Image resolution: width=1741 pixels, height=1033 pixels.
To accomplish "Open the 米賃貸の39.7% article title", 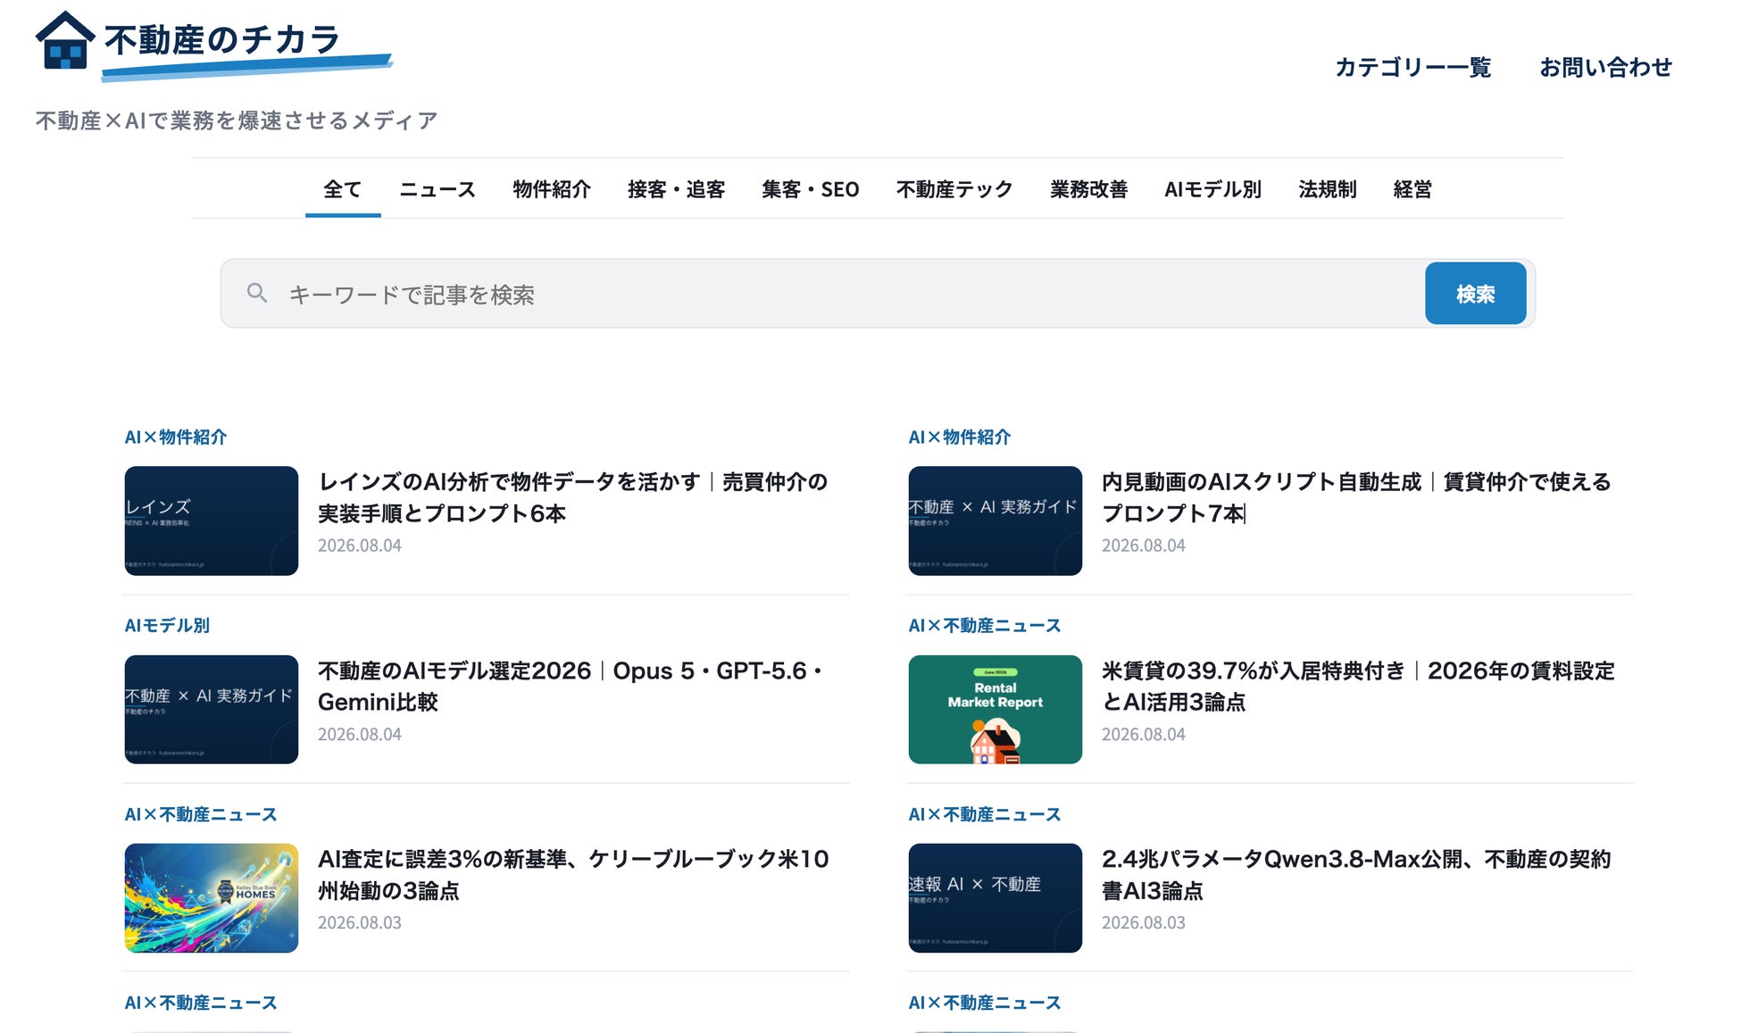I will click(x=1358, y=686).
